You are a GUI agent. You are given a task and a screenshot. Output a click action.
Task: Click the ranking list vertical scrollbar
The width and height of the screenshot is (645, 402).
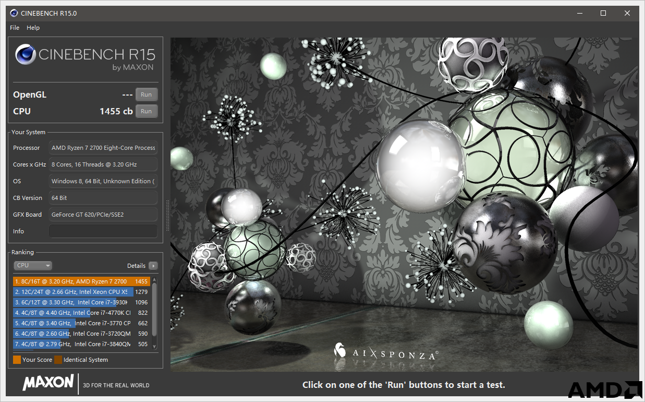coord(154,313)
